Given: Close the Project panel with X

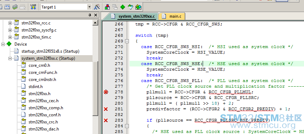Looking at the screenshot, I should pyautogui.click(x=96, y=15).
